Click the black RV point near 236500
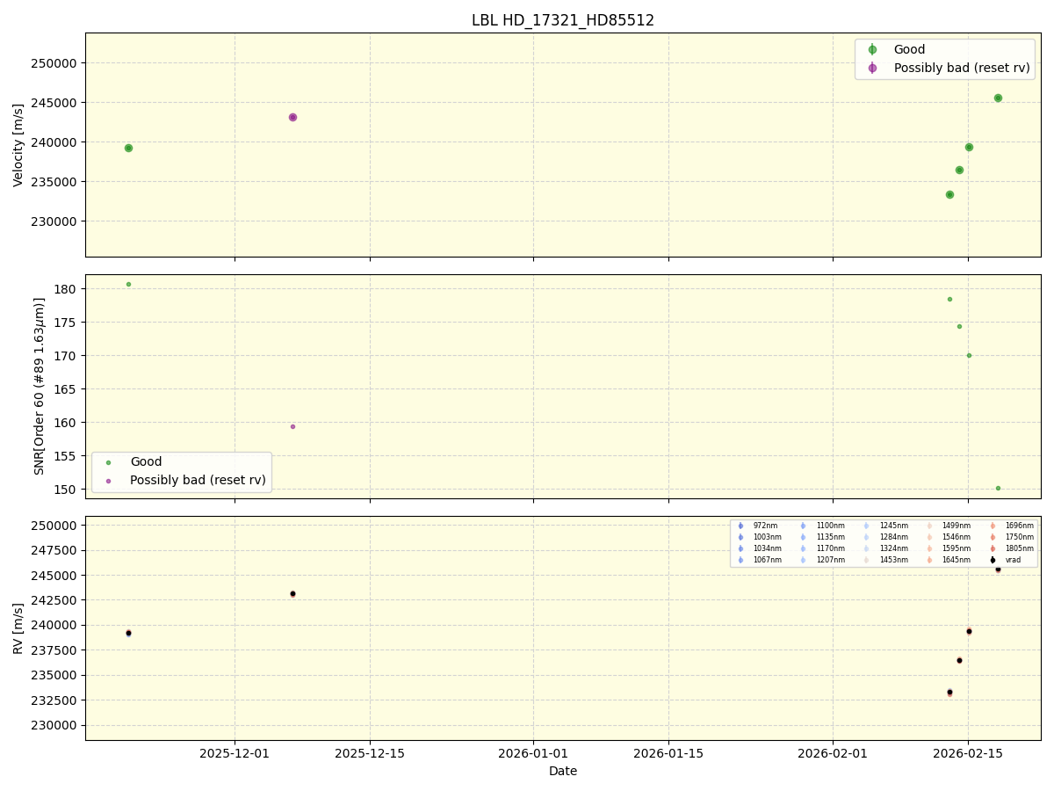Screen dimensions: 1054x791 (x=959, y=660)
